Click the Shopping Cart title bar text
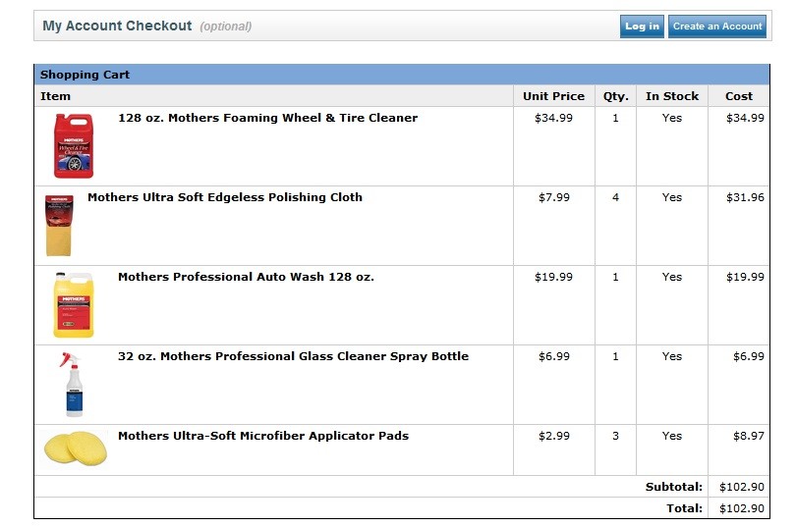The height and width of the screenshot is (527, 796). coord(85,75)
